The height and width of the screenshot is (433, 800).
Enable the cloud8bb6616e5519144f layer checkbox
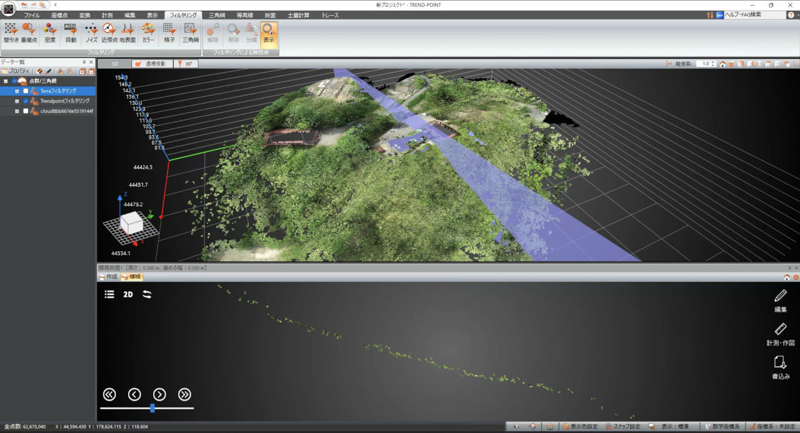(26, 111)
